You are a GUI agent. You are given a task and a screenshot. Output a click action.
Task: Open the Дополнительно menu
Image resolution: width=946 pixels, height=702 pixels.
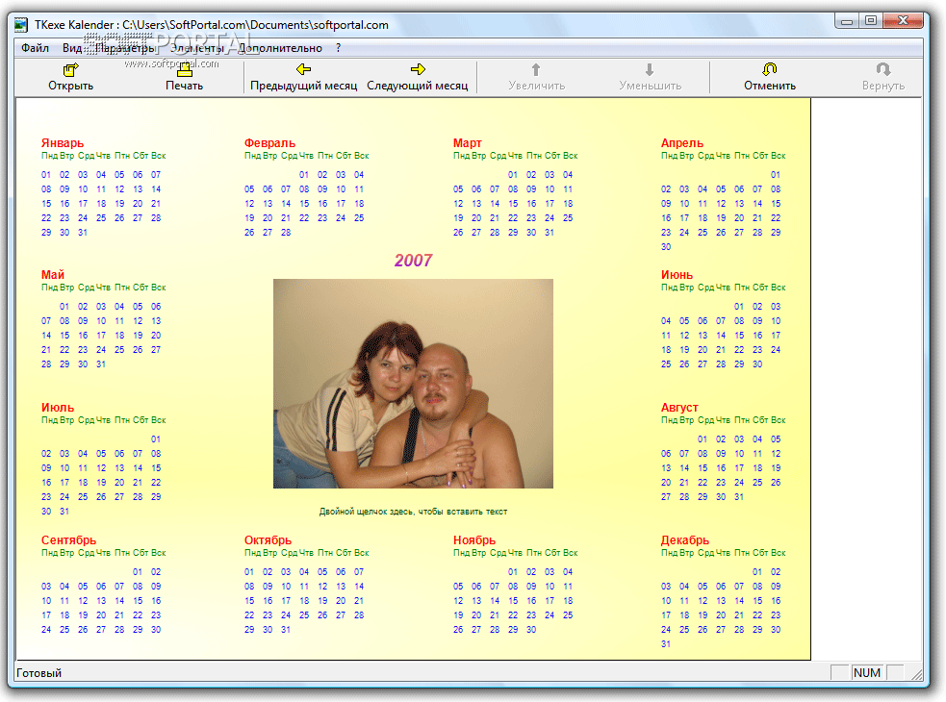pyautogui.click(x=280, y=48)
